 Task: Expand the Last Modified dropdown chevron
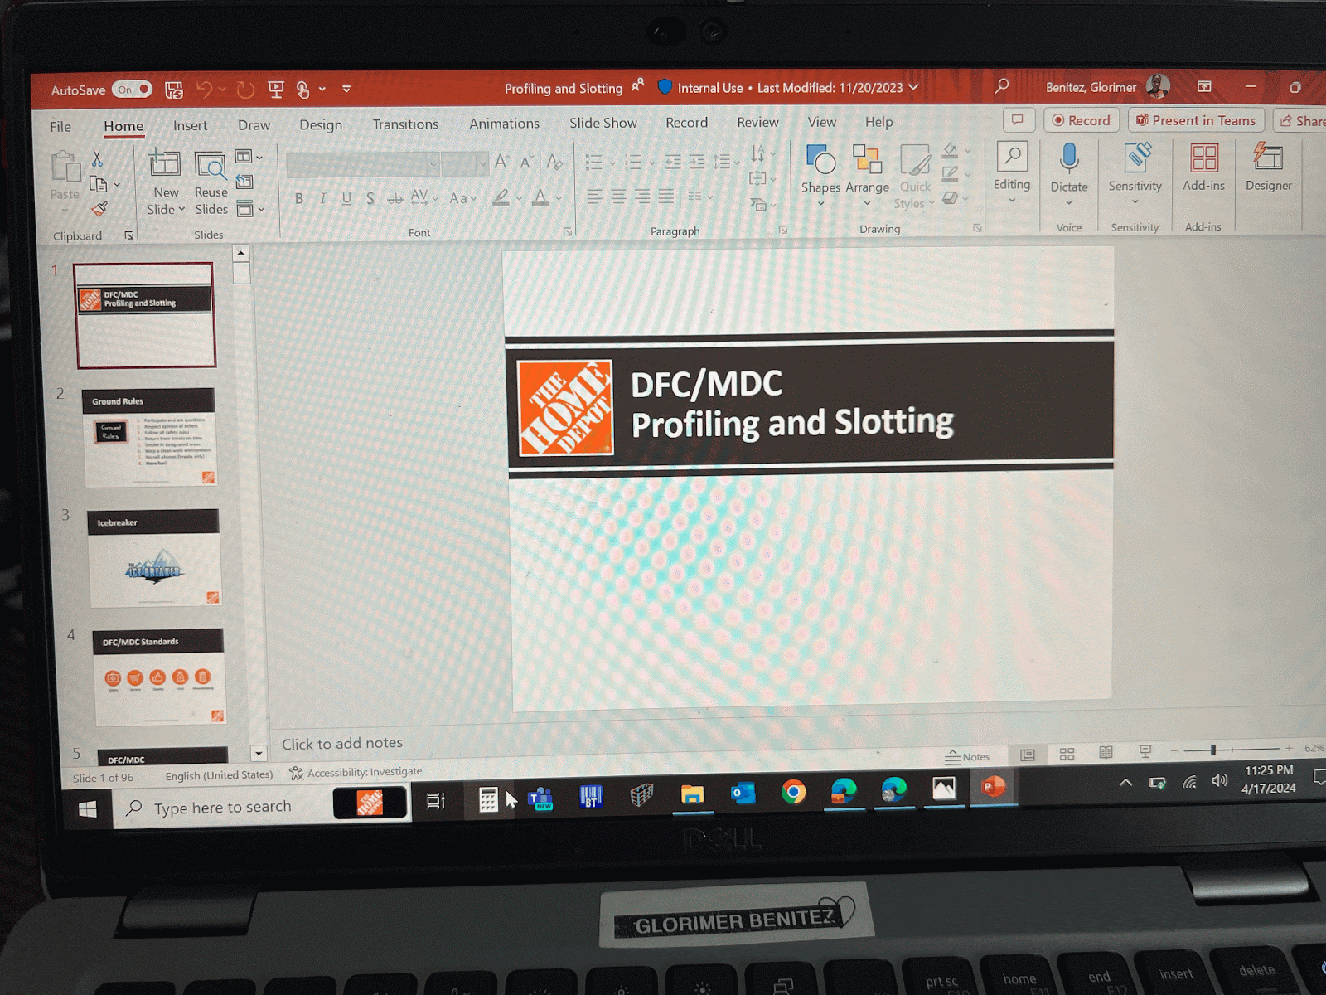913,87
